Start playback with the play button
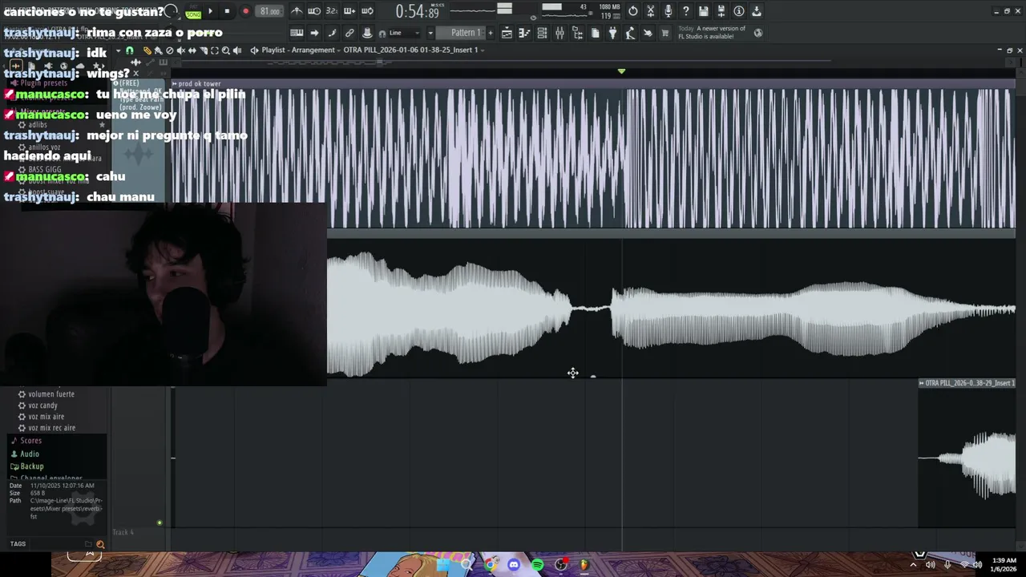Viewport: 1026px width, 577px height. coord(211,11)
